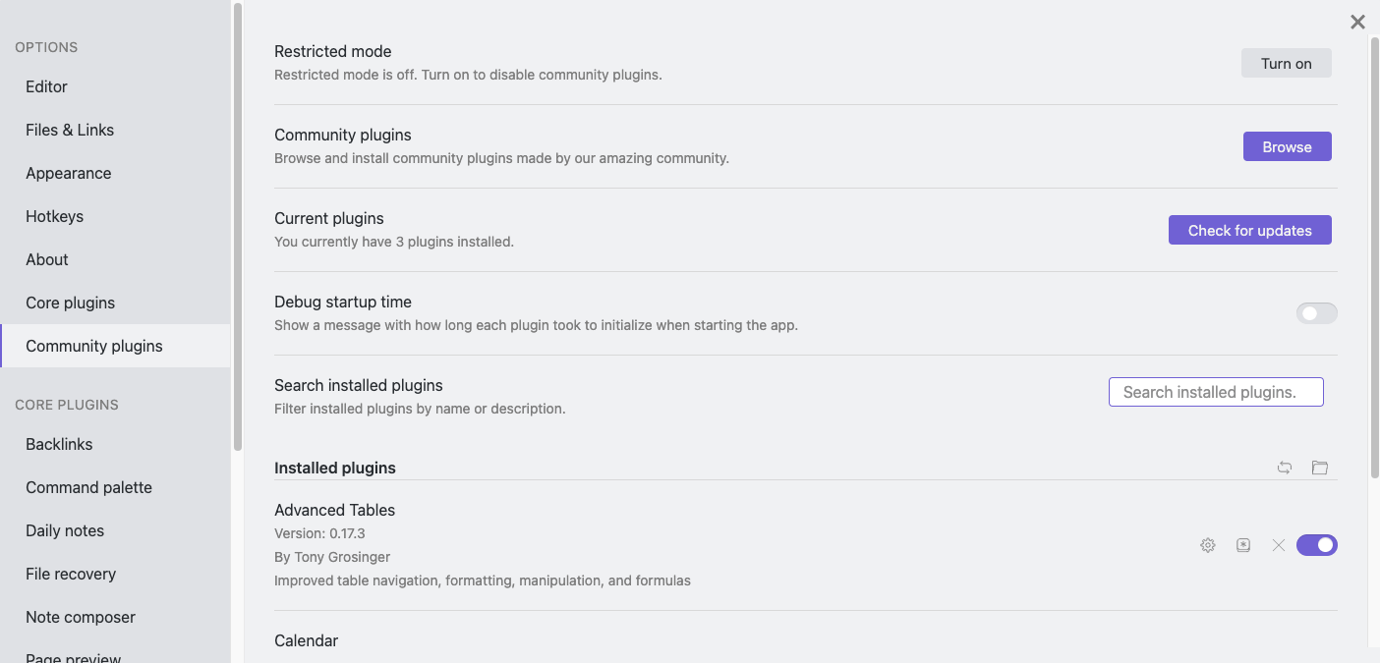This screenshot has width=1380, height=663.
Task: Check for plugin updates
Action: tap(1249, 230)
